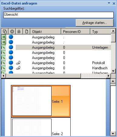
Task: Click the Typ column header
Action: [x=101, y=31]
